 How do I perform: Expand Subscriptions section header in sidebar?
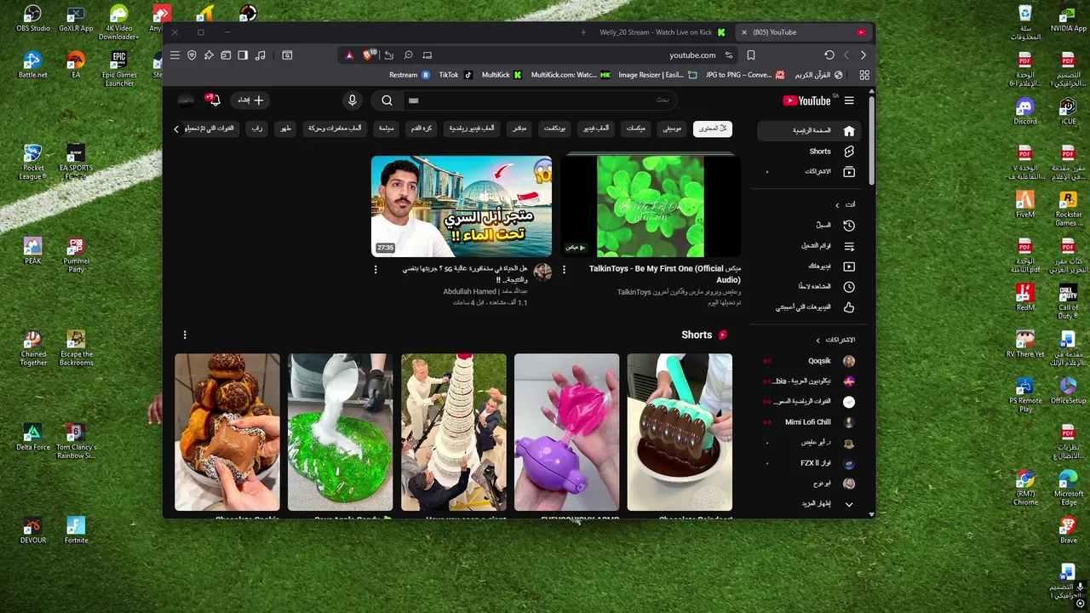835,340
